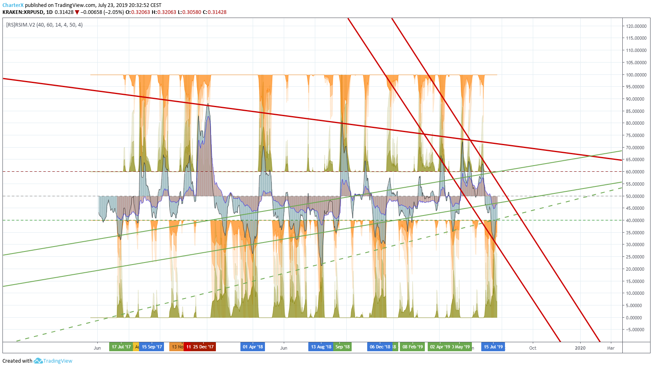The image size is (653, 368).
Task: Select the 08 Feb '19 date marker
Action: pyautogui.click(x=413, y=347)
